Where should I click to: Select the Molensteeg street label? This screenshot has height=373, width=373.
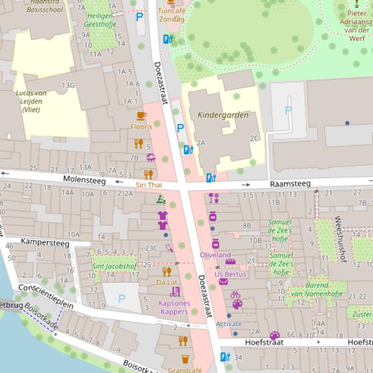[x=84, y=180]
